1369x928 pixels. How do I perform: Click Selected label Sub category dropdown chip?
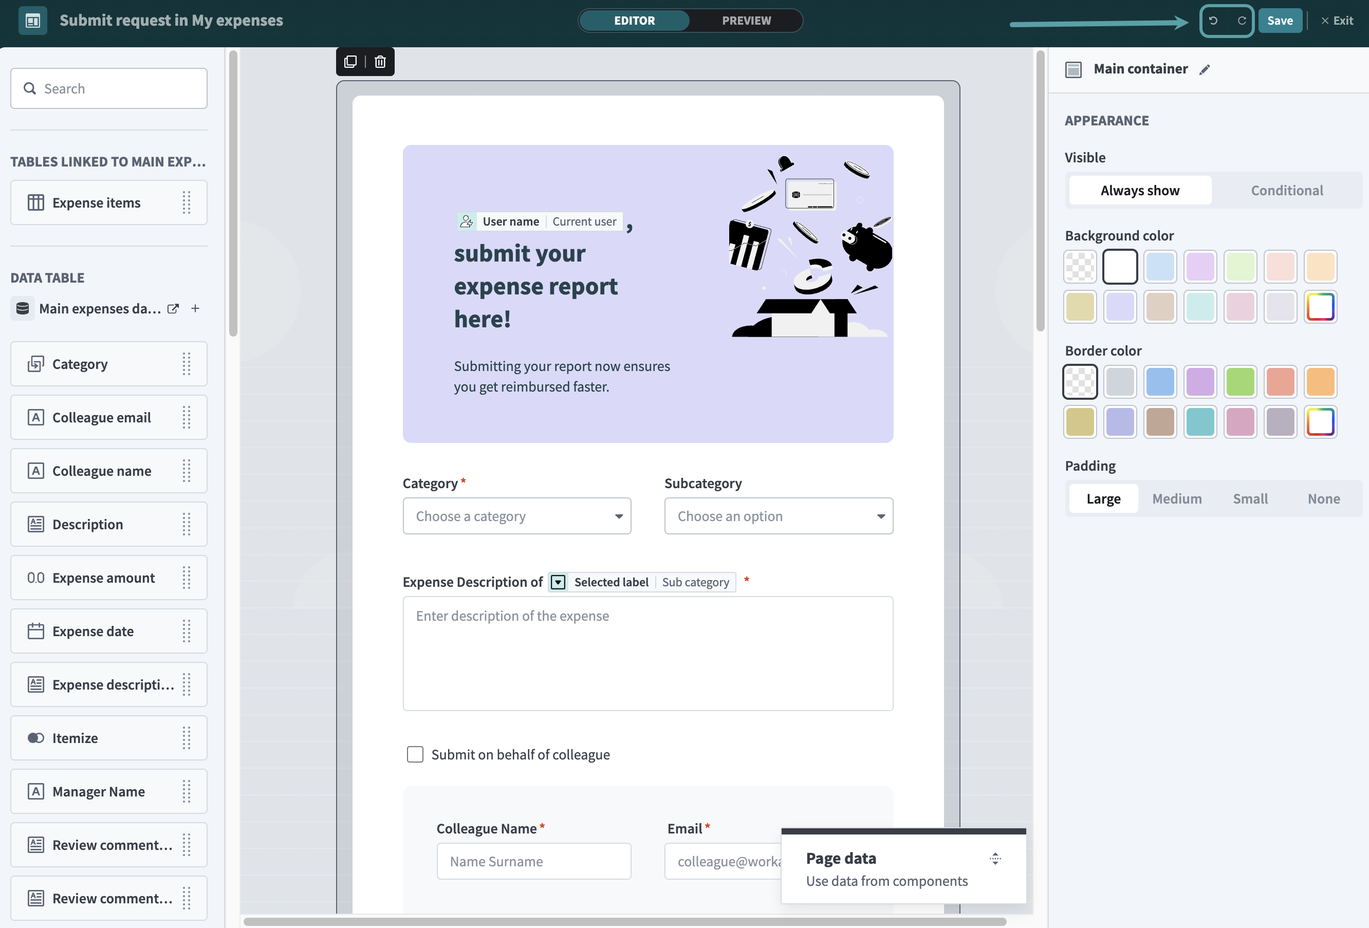point(641,582)
